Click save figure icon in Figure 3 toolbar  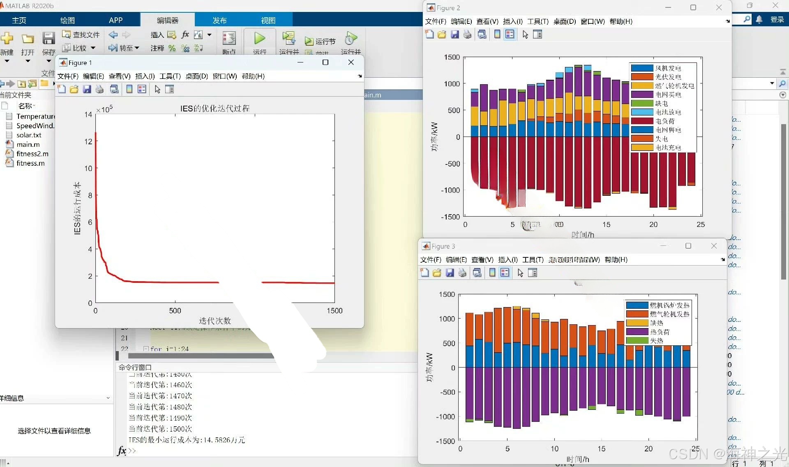pos(450,273)
